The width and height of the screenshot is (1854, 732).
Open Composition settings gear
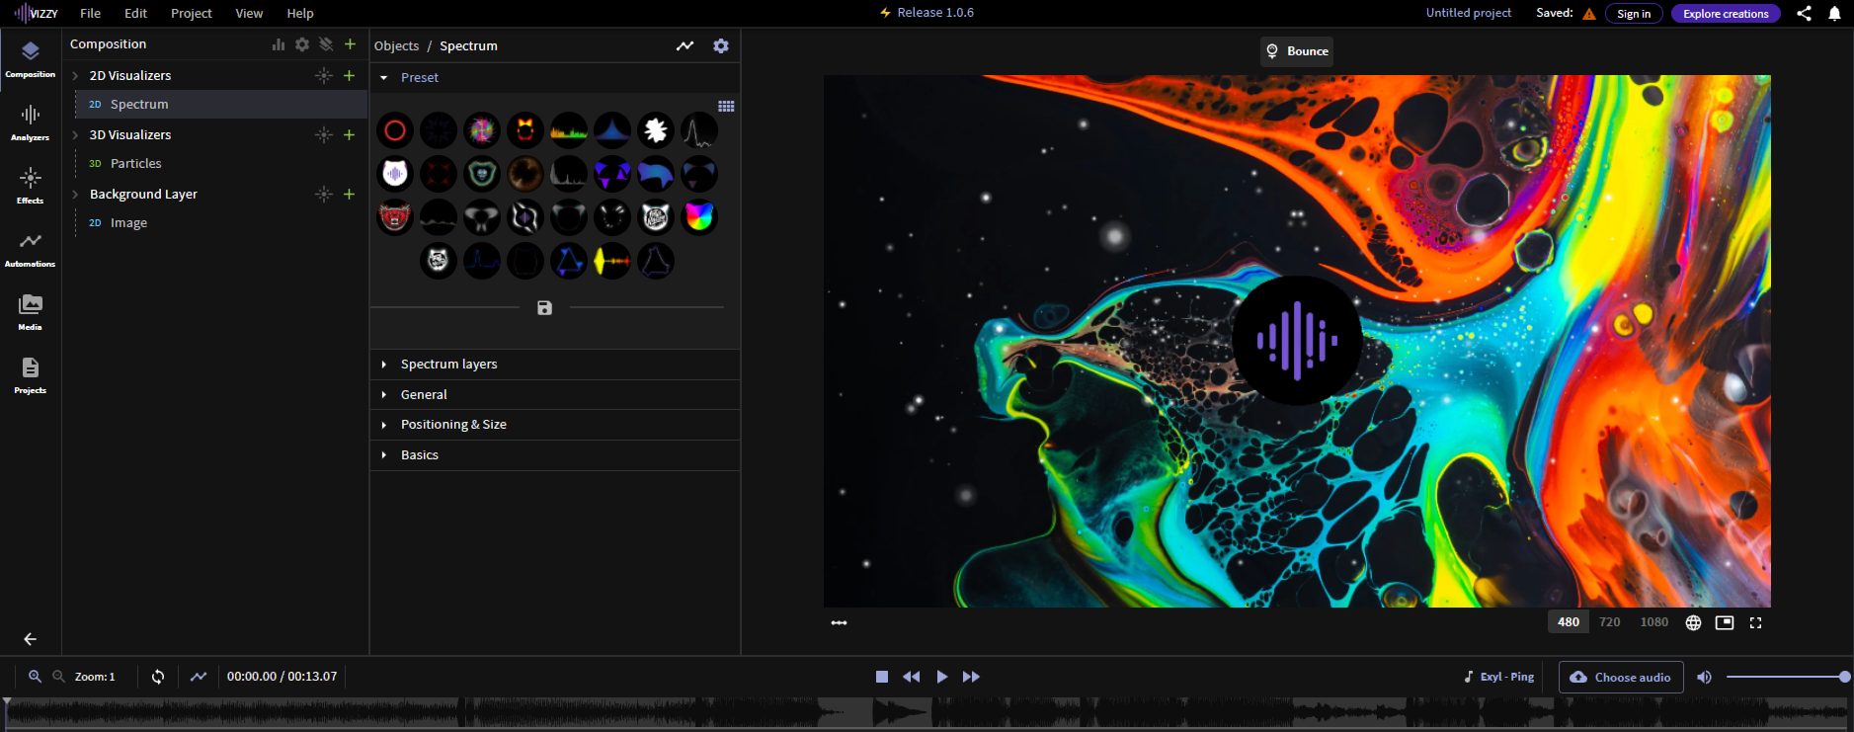[x=302, y=44]
